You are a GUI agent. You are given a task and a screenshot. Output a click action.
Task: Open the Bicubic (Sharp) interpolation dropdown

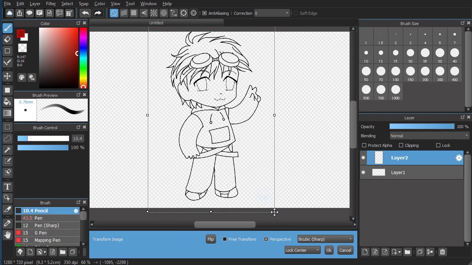tap(324, 239)
